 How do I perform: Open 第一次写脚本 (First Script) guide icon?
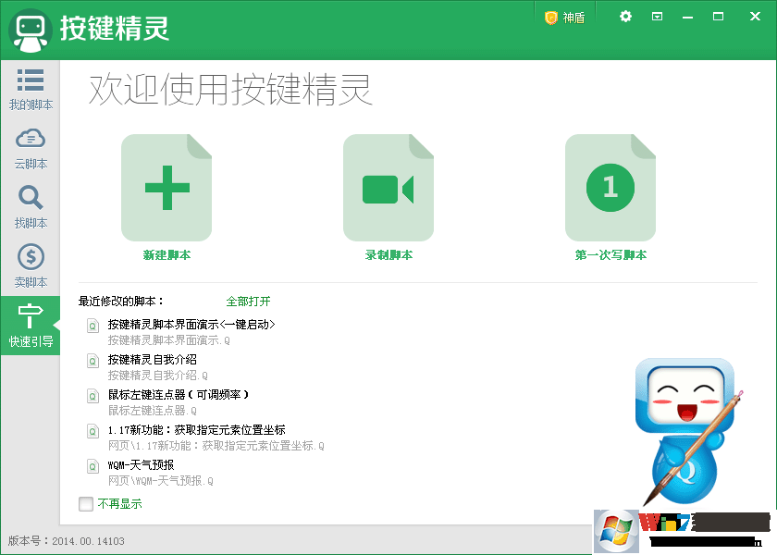click(610, 187)
